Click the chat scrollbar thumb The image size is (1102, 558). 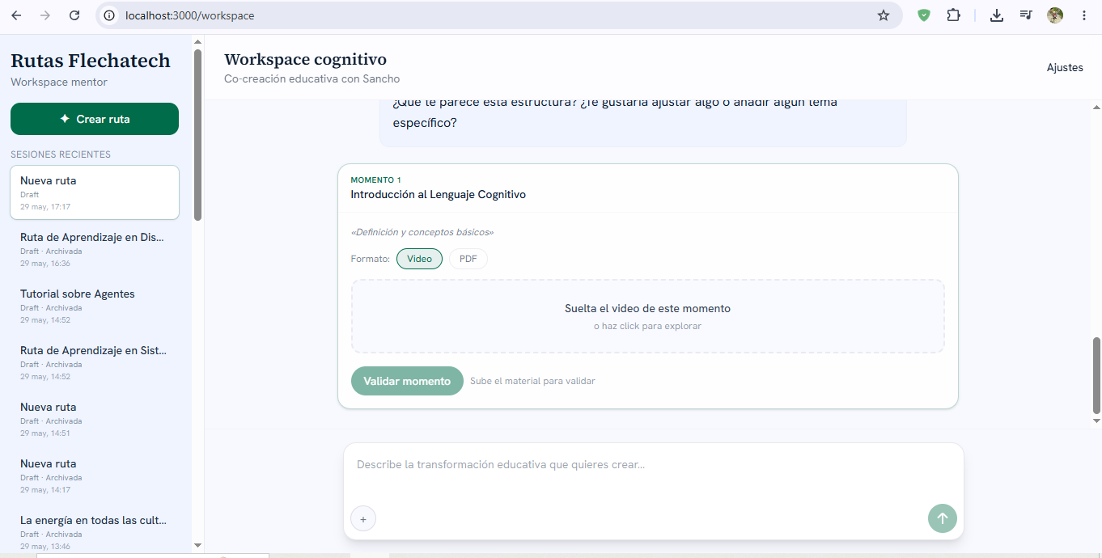click(1096, 375)
